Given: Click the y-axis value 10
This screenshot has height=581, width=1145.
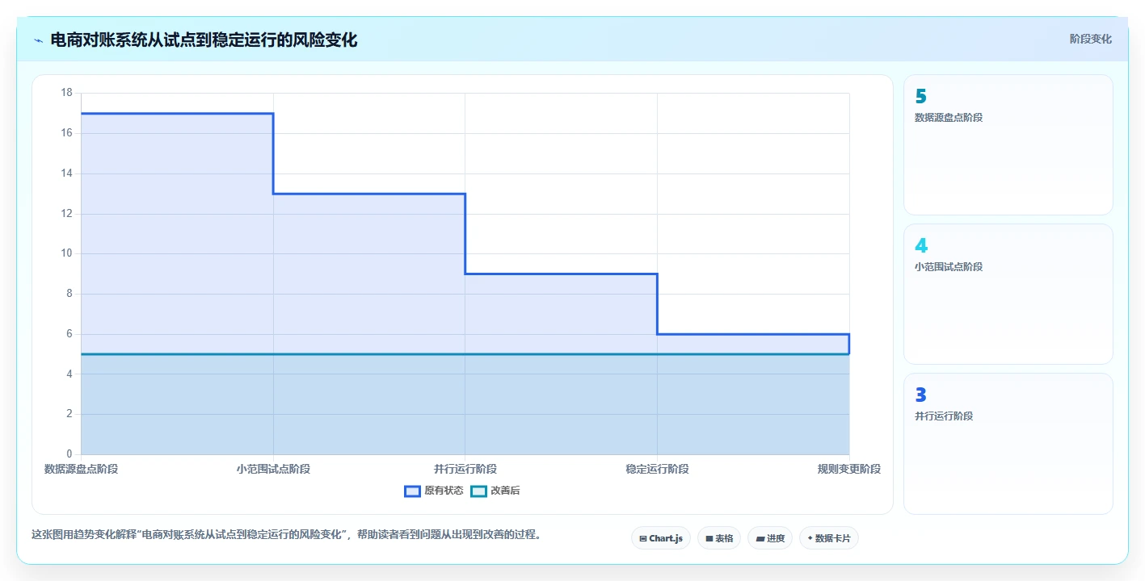Looking at the screenshot, I should coord(66,253).
